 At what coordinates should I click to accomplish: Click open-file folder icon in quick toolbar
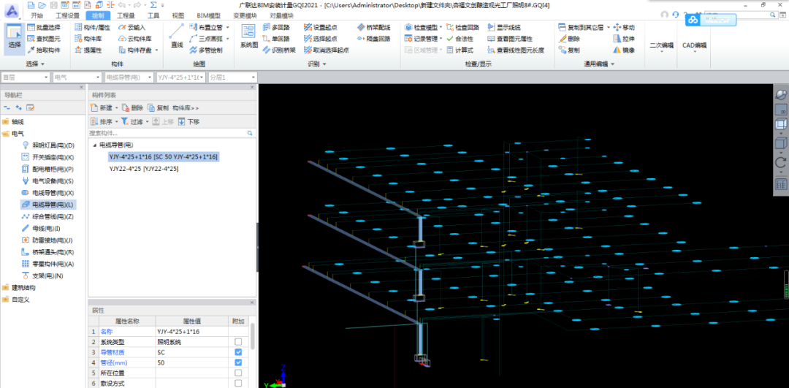point(42,5)
